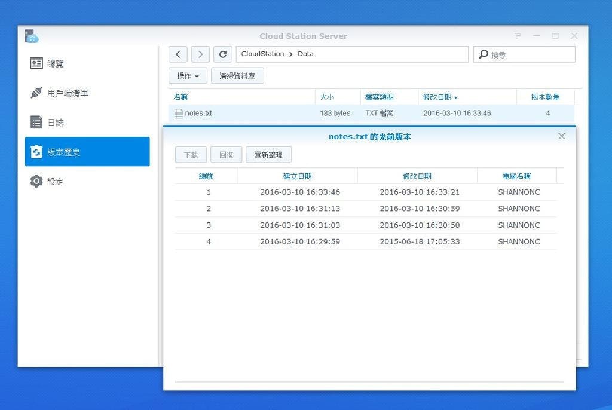Click the 搜尋 search field
Viewport: 612px width, 410px height.
pos(524,54)
